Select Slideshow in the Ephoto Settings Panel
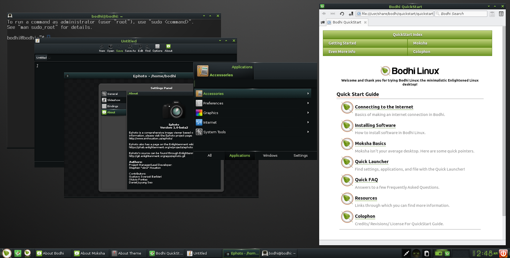510x258 pixels. coord(114,100)
